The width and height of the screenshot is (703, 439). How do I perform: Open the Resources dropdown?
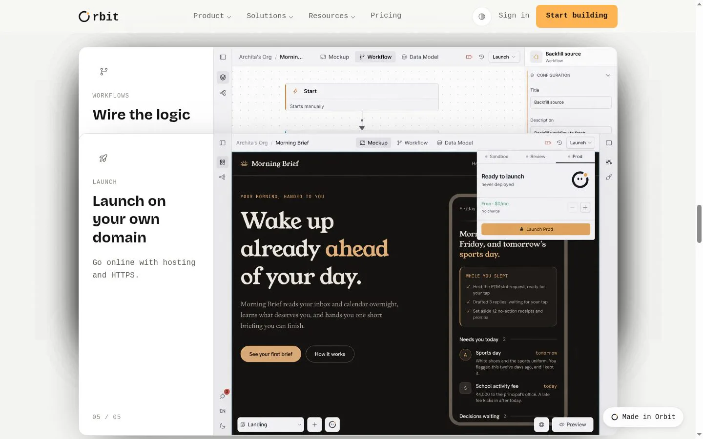pos(331,16)
